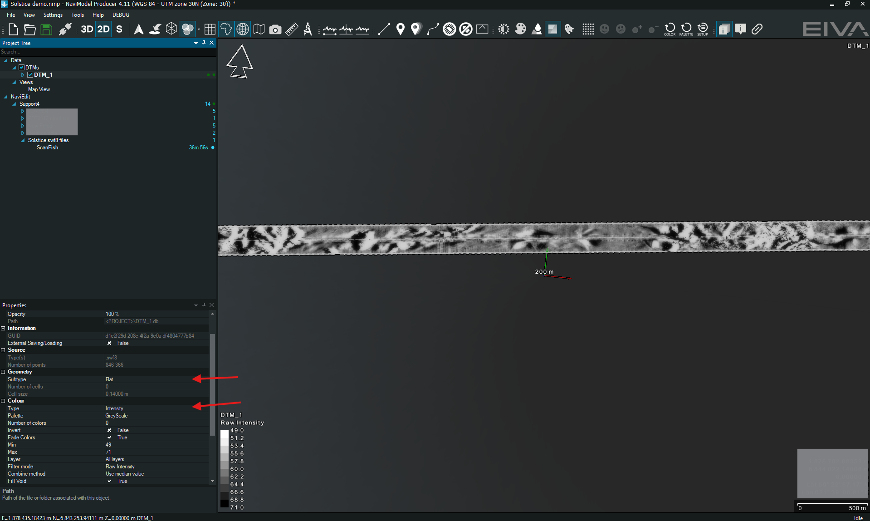Collapse Solstice swf8 files node
The width and height of the screenshot is (870, 521).
point(23,140)
